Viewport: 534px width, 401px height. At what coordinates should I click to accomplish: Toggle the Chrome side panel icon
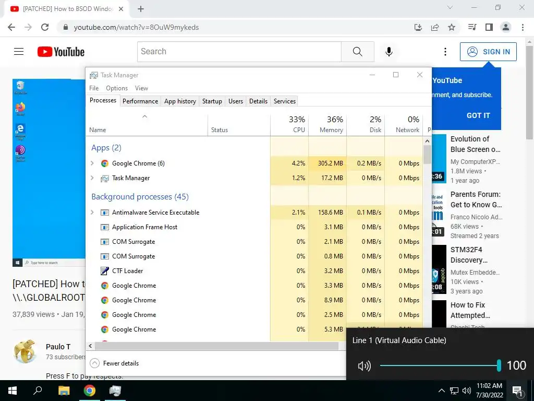489,27
